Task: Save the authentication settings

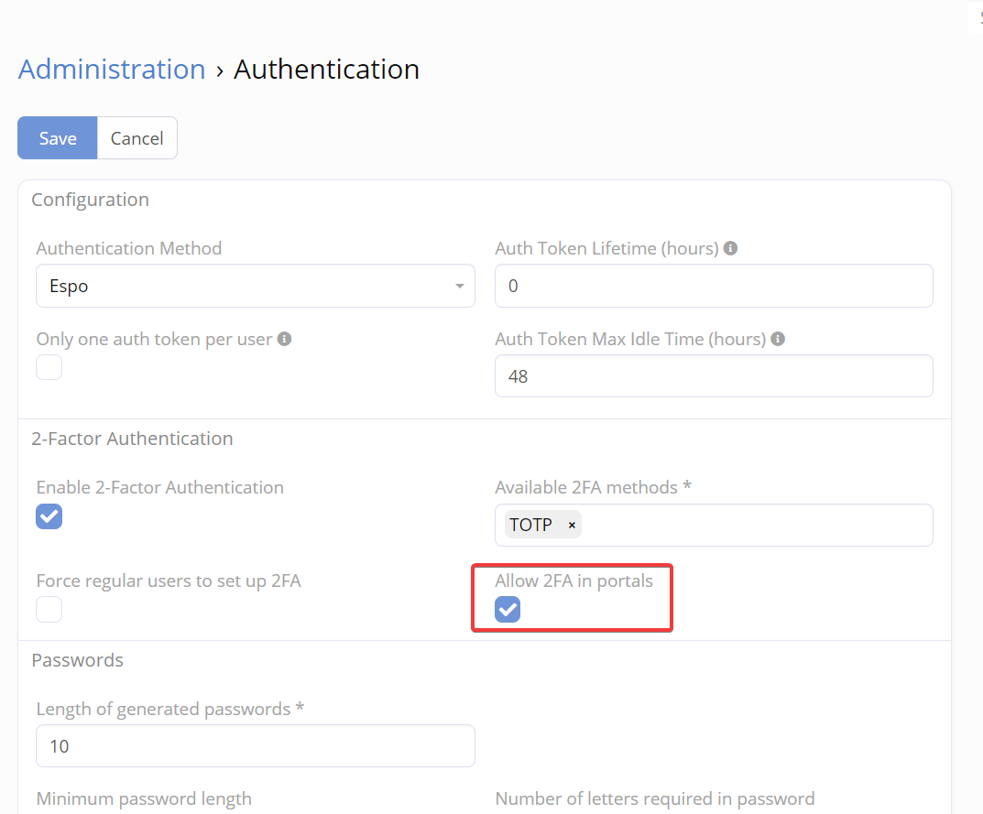Action: click(x=58, y=138)
